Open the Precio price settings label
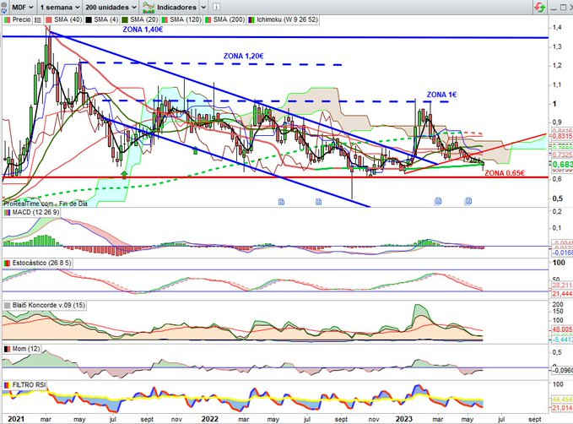Image resolution: width=573 pixels, height=424 pixels. click(x=22, y=19)
